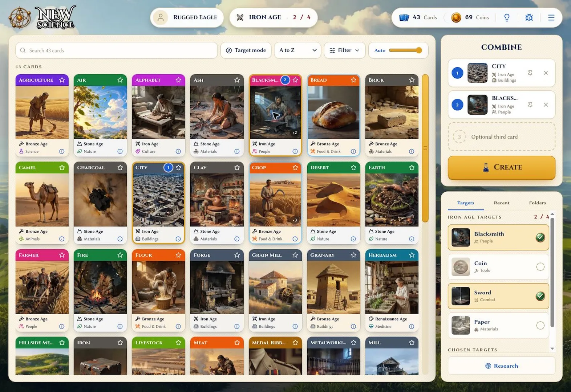Click the New Science logo
The image size is (571, 392).
click(x=42, y=17)
